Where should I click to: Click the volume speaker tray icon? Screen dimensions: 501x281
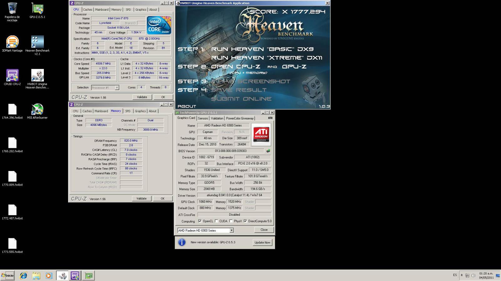(473, 275)
